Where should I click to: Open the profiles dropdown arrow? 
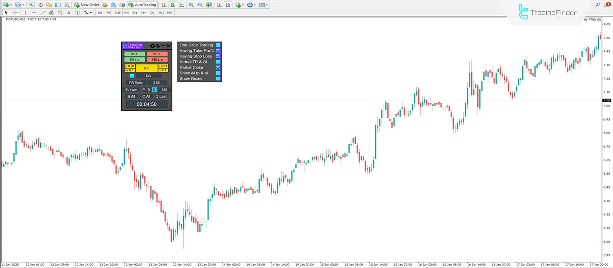point(23,5)
